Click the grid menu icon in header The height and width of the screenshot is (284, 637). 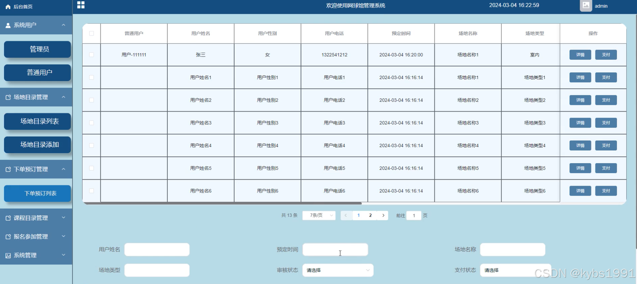81,5
